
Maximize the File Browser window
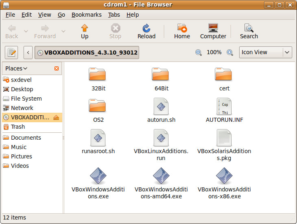(x=280, y=5)
